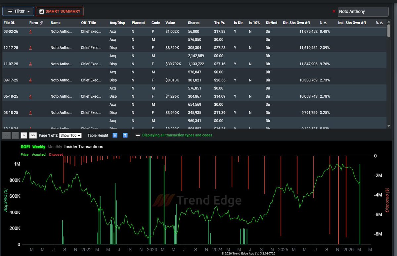Open the Filter dropdown
The width and height of the screenshot is (397, 256).
(18, 11)
